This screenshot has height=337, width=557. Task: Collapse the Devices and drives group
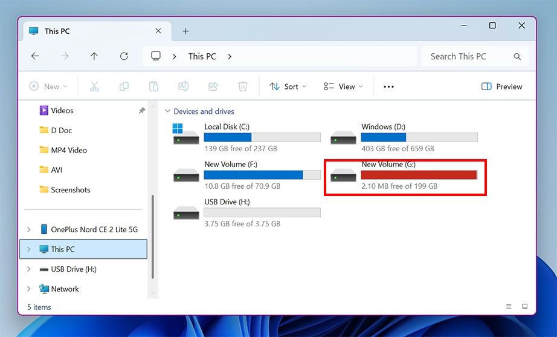167,111
